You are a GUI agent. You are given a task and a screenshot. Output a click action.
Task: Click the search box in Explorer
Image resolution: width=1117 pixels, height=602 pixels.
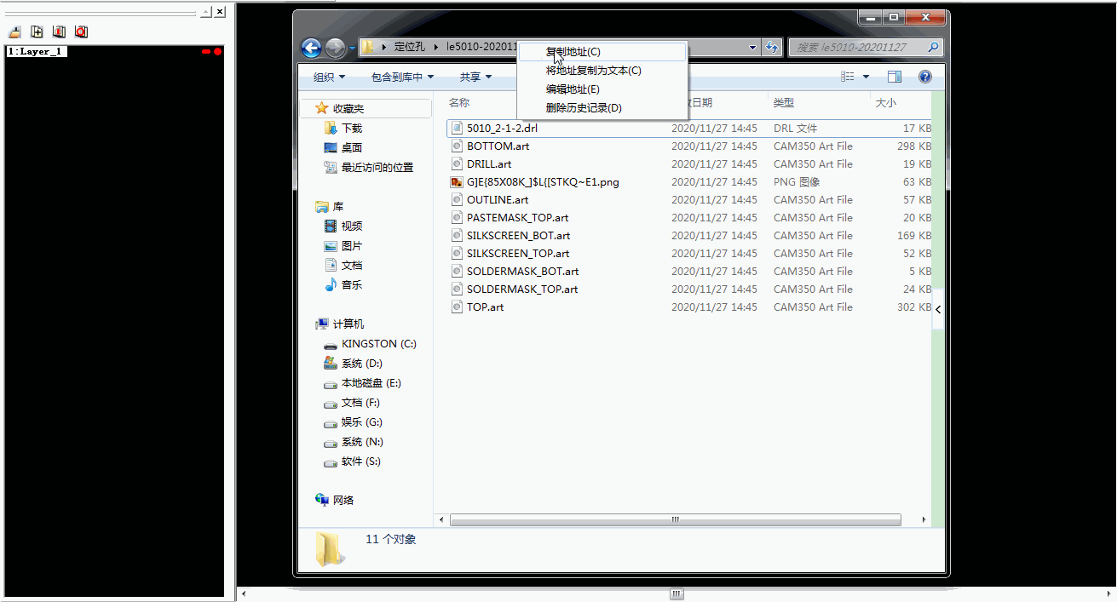coord(859,48)
